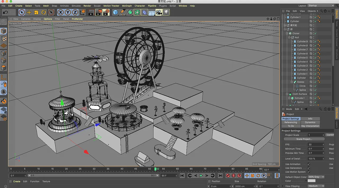Open Default Object Color dropdown
The image size is (339, 188).
tap(316, 177)
